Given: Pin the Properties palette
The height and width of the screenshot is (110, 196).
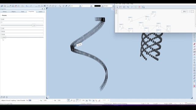Looking at the screenshot, I should click(x=42, y=9).
